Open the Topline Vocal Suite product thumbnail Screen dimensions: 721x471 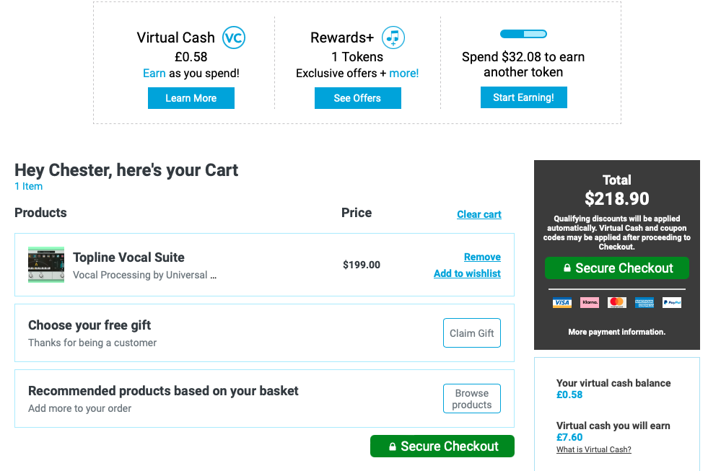click(46, 265)
